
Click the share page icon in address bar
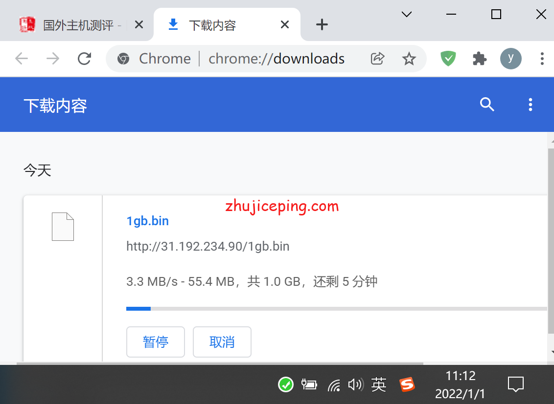(x=377, y=59)
